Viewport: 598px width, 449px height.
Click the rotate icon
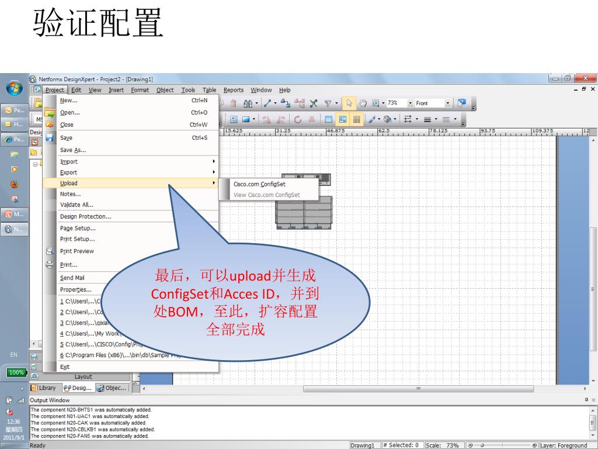click(298, 119)
